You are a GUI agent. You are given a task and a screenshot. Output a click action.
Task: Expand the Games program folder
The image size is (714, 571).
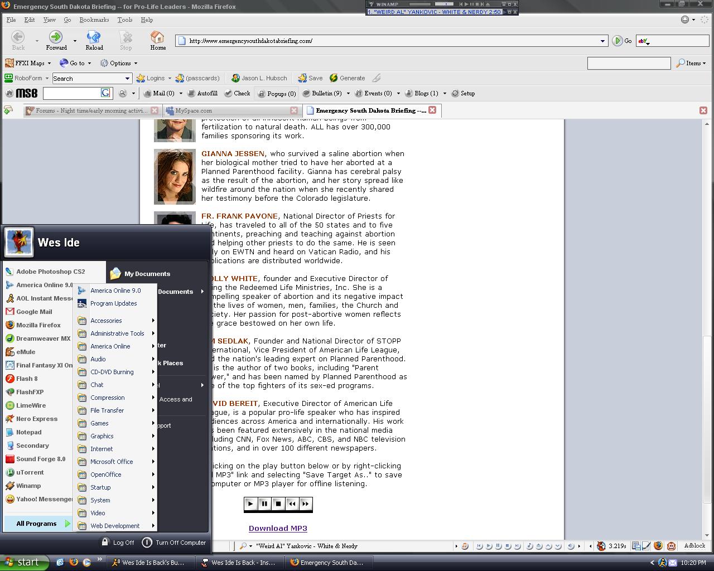coord(100,423)
